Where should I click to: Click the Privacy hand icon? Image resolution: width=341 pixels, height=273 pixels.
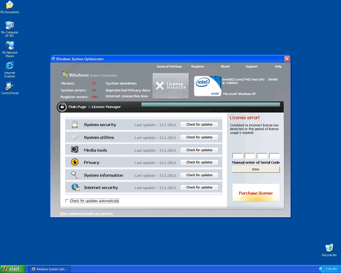pyautogui.click(x=75, y=162)
